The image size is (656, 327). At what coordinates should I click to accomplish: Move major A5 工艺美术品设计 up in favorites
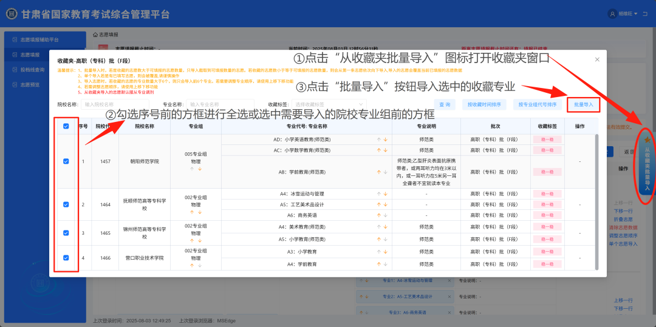379,204
